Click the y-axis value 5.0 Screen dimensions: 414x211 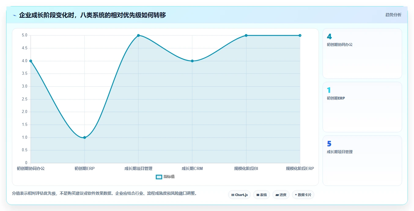coord(24,35)
